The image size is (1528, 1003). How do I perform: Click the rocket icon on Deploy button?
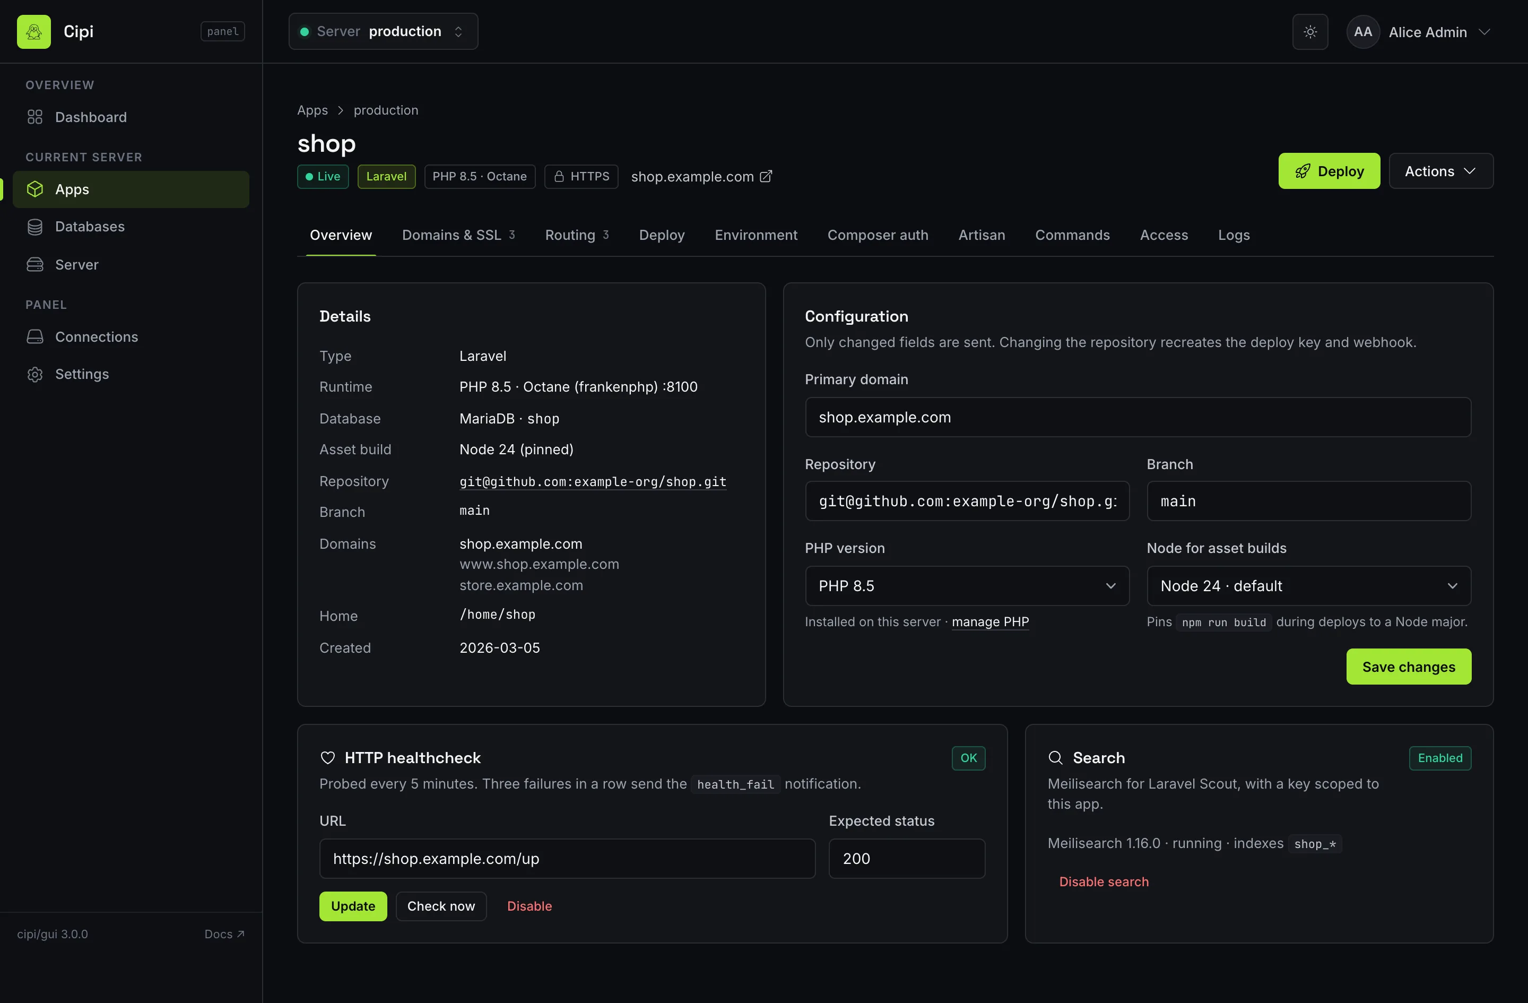pos(1302,171)
